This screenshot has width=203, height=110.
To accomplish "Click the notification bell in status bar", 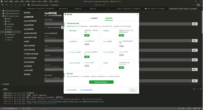I will pyautogui.click(x=199, y=109).
